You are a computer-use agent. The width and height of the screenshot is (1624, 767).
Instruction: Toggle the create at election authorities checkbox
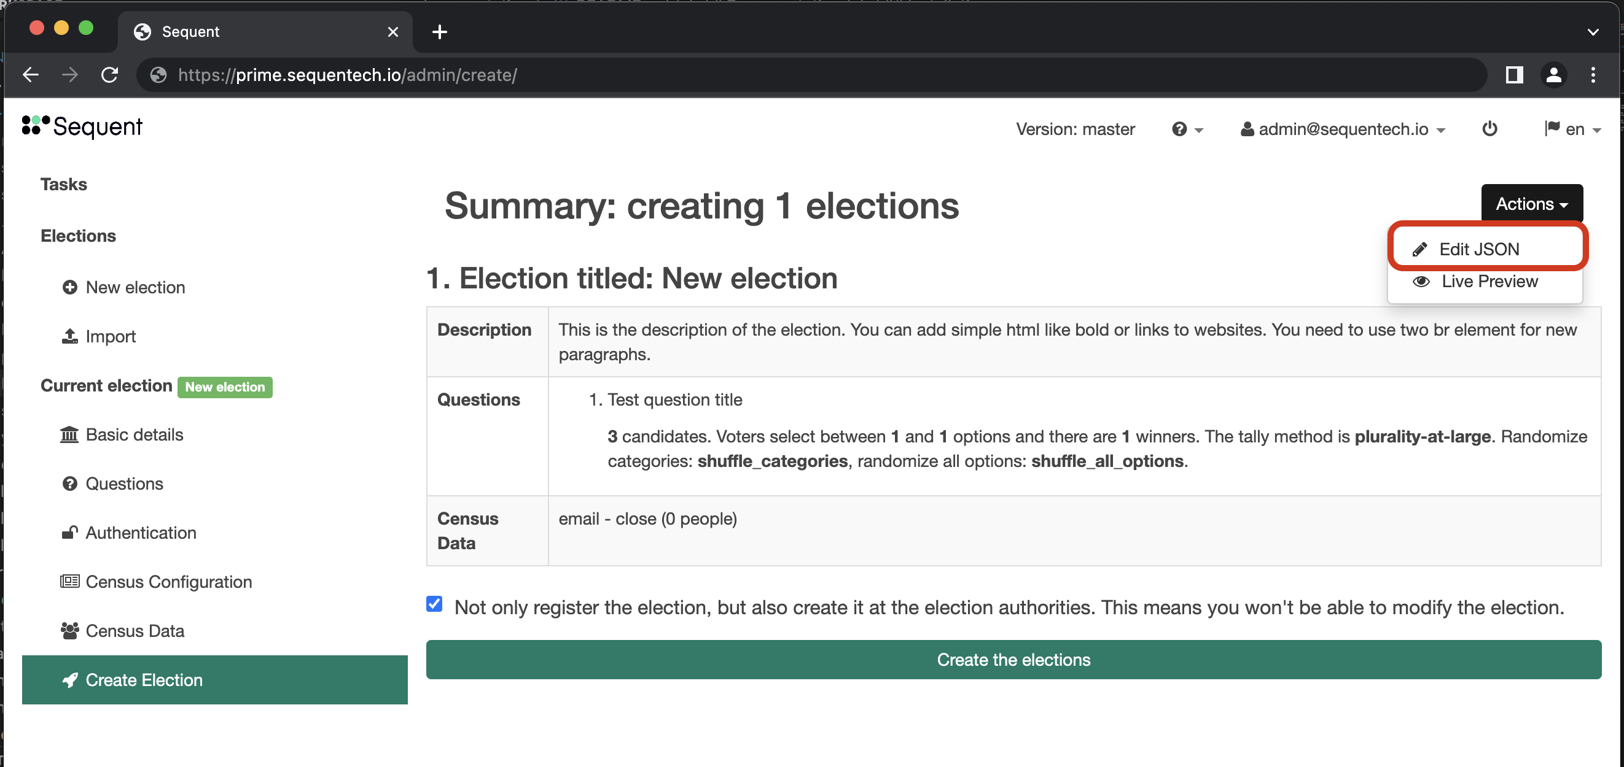435,607
